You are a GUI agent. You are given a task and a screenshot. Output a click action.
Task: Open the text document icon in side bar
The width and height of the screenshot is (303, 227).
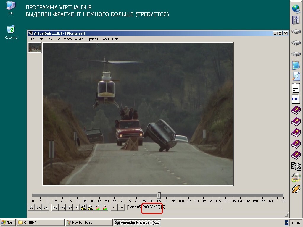pos(296,88)
